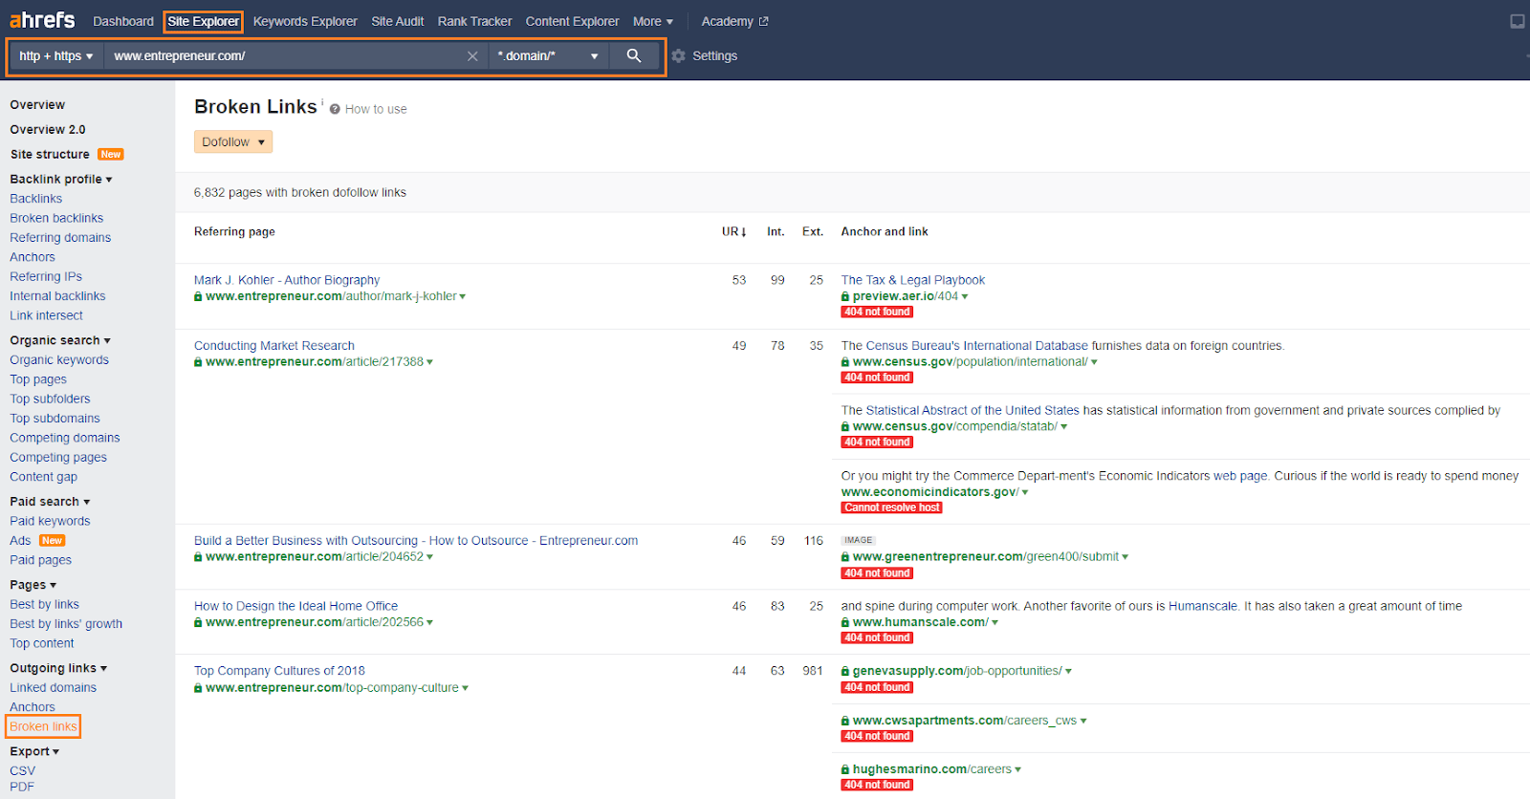1530x799 pixels.
Task: Click The Tax & Legal Playbook anchor
Action: tap(912, 281)
